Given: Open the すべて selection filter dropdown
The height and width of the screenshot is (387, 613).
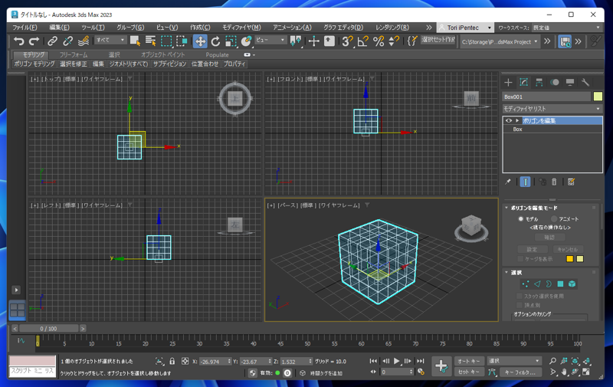Looking at the screenshot, I should pos(110,41).
